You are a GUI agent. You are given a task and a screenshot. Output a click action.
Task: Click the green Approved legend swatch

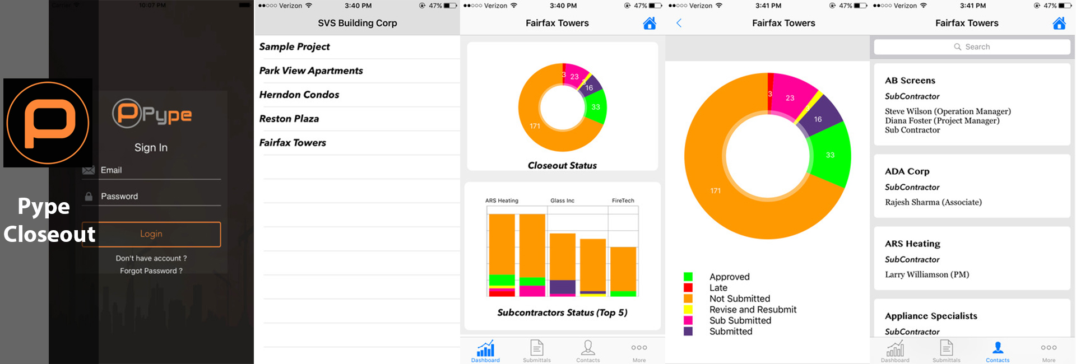pyautogui.click(x=688, y=277)
